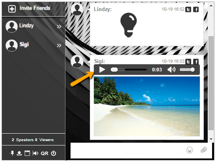Show the QR code
216x162 pixels.
pyautogui.click(x=45, y=153)
